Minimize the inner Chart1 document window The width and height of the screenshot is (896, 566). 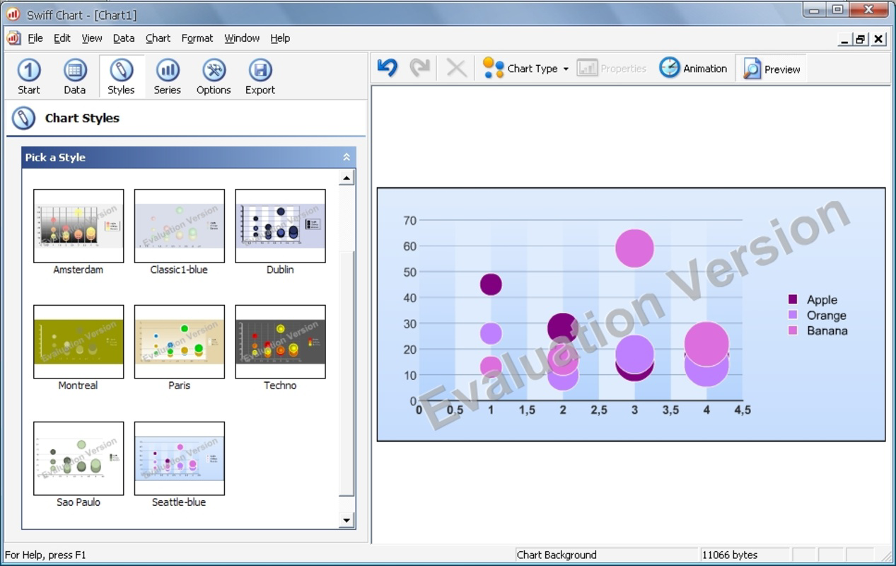[x=844, y=39]
